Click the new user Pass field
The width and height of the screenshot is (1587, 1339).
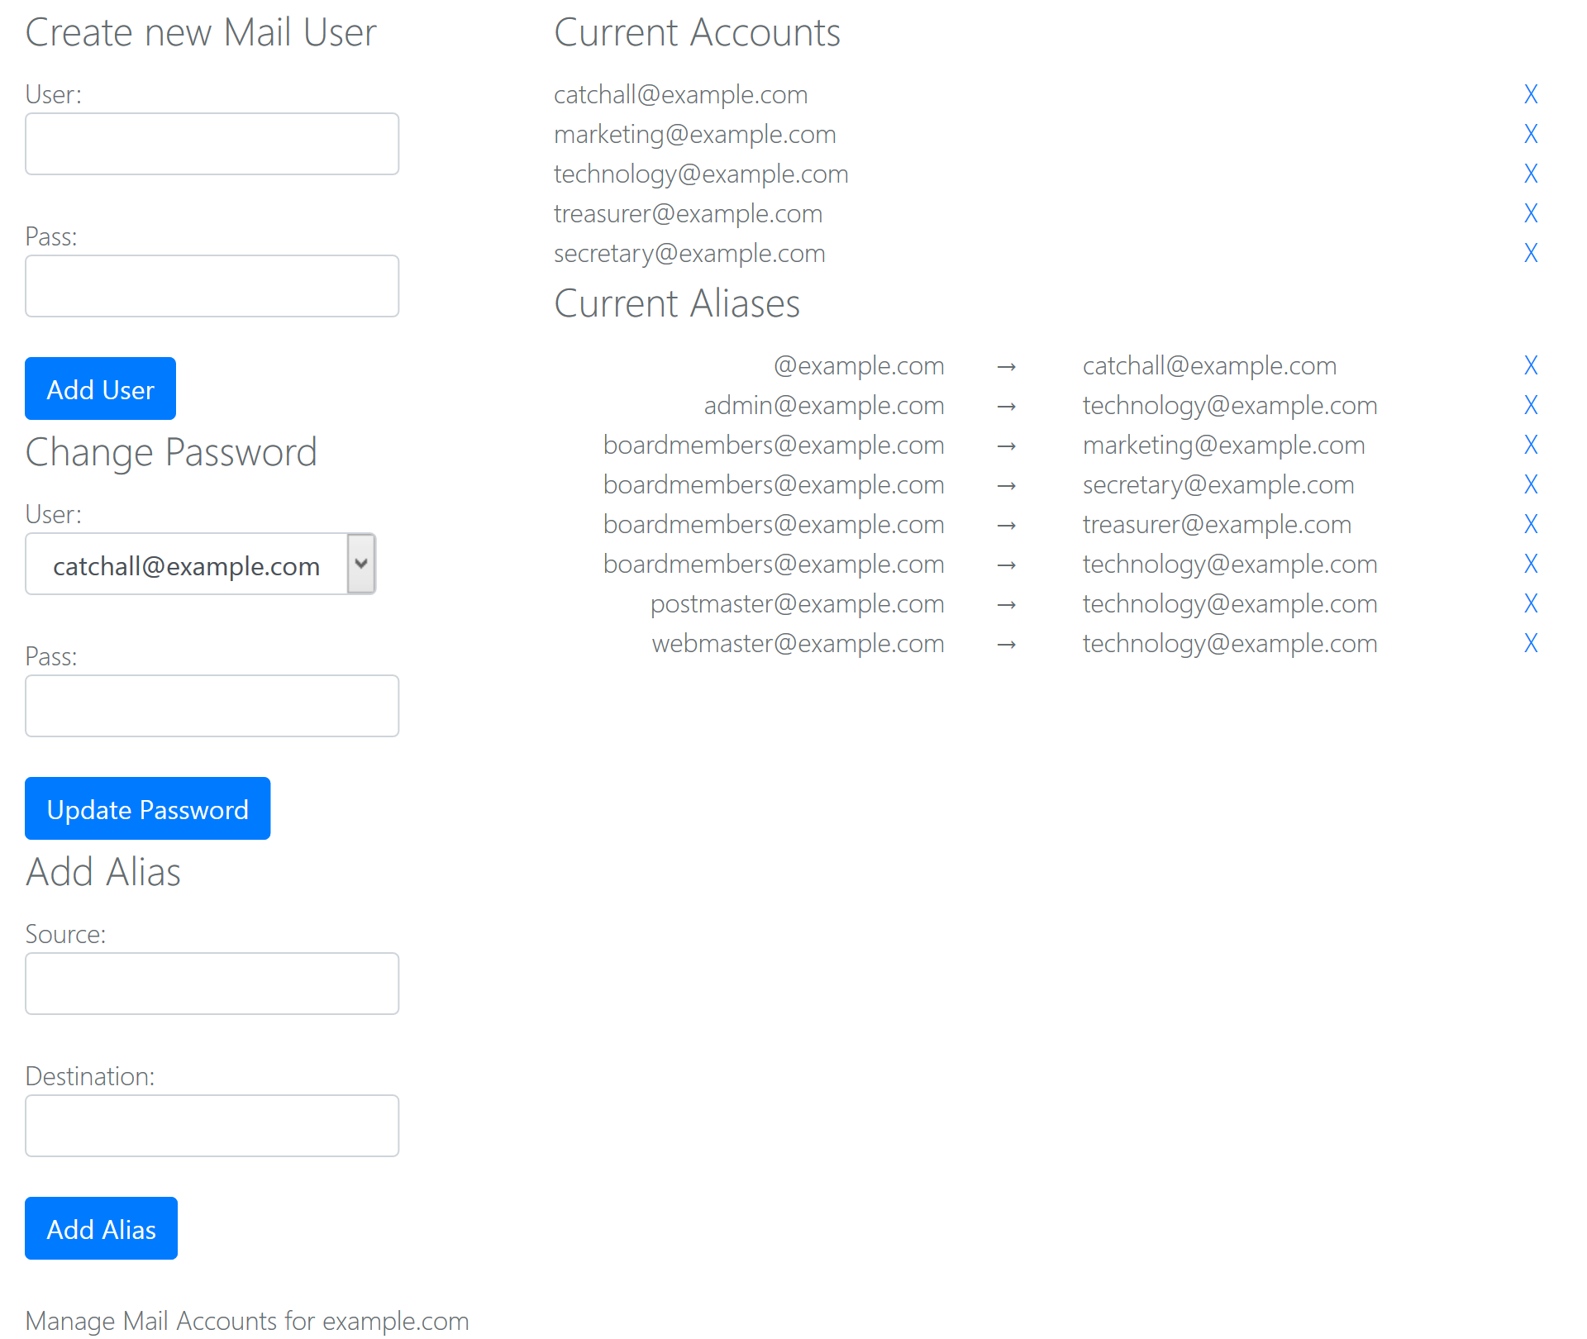pos(212,286)
